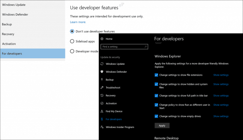Select Don't use developer features radio button
This screenshot has width=243, height=140.
[72, 31]
